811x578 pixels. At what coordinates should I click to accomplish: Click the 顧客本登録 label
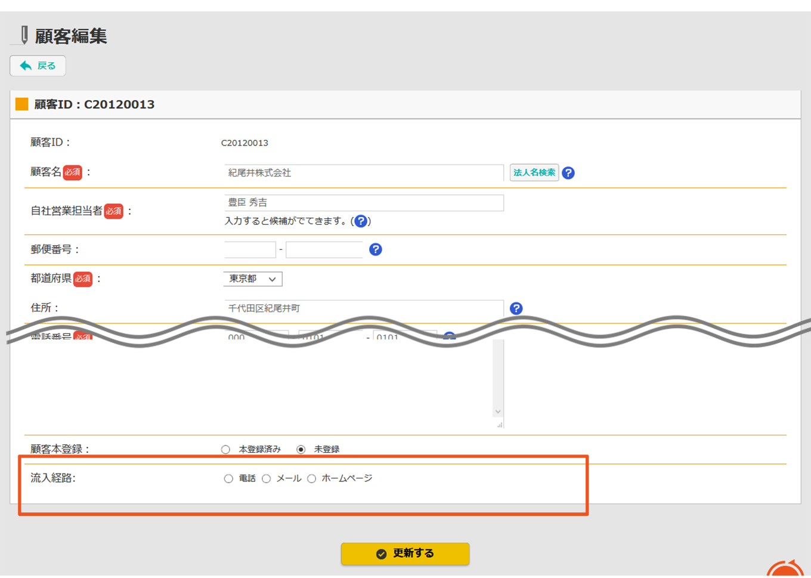point(60,449)
